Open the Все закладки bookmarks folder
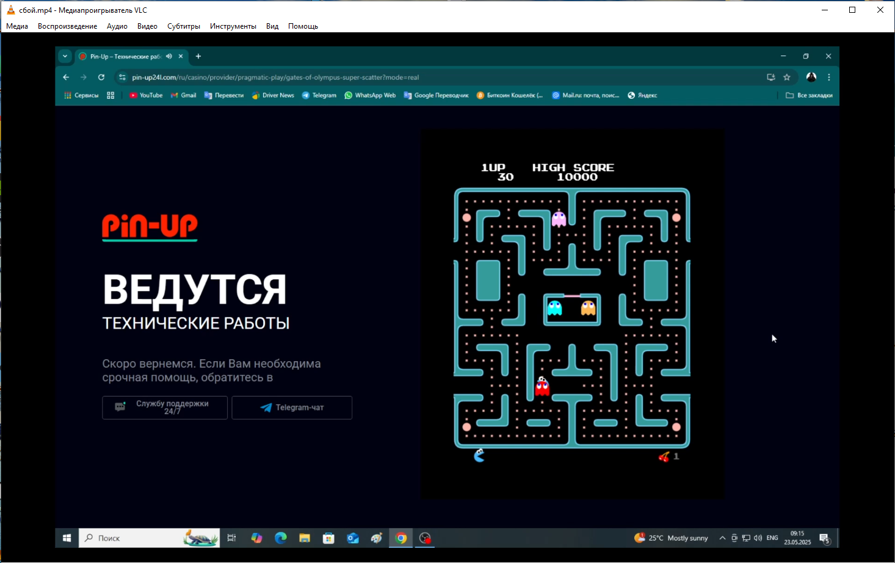 click(x=809, y=95)
